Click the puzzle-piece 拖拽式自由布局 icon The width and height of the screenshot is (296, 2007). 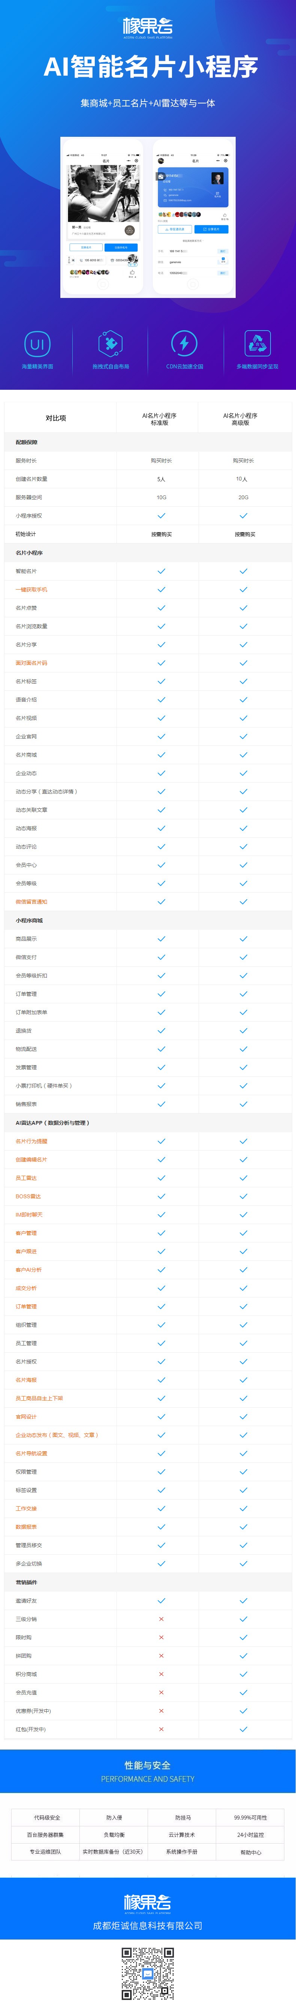tap(111, 344)
